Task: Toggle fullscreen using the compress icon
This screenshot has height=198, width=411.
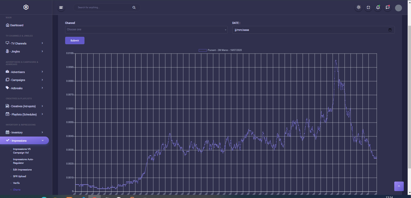Action: 368,7
